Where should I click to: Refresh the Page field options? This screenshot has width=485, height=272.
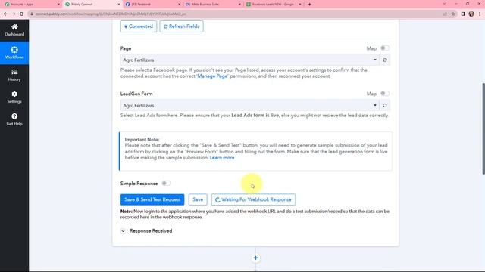pyautogui.click(x=385, y=60)
